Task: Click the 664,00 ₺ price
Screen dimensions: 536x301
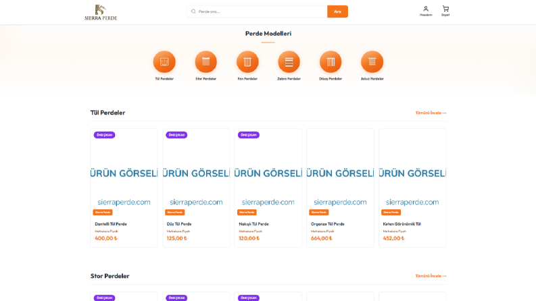Action: coord(321,238)
